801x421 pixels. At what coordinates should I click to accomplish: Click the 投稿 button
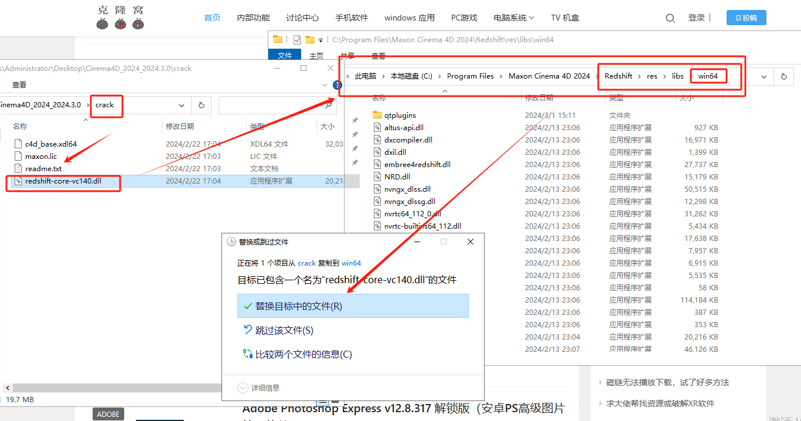(746, 18)
